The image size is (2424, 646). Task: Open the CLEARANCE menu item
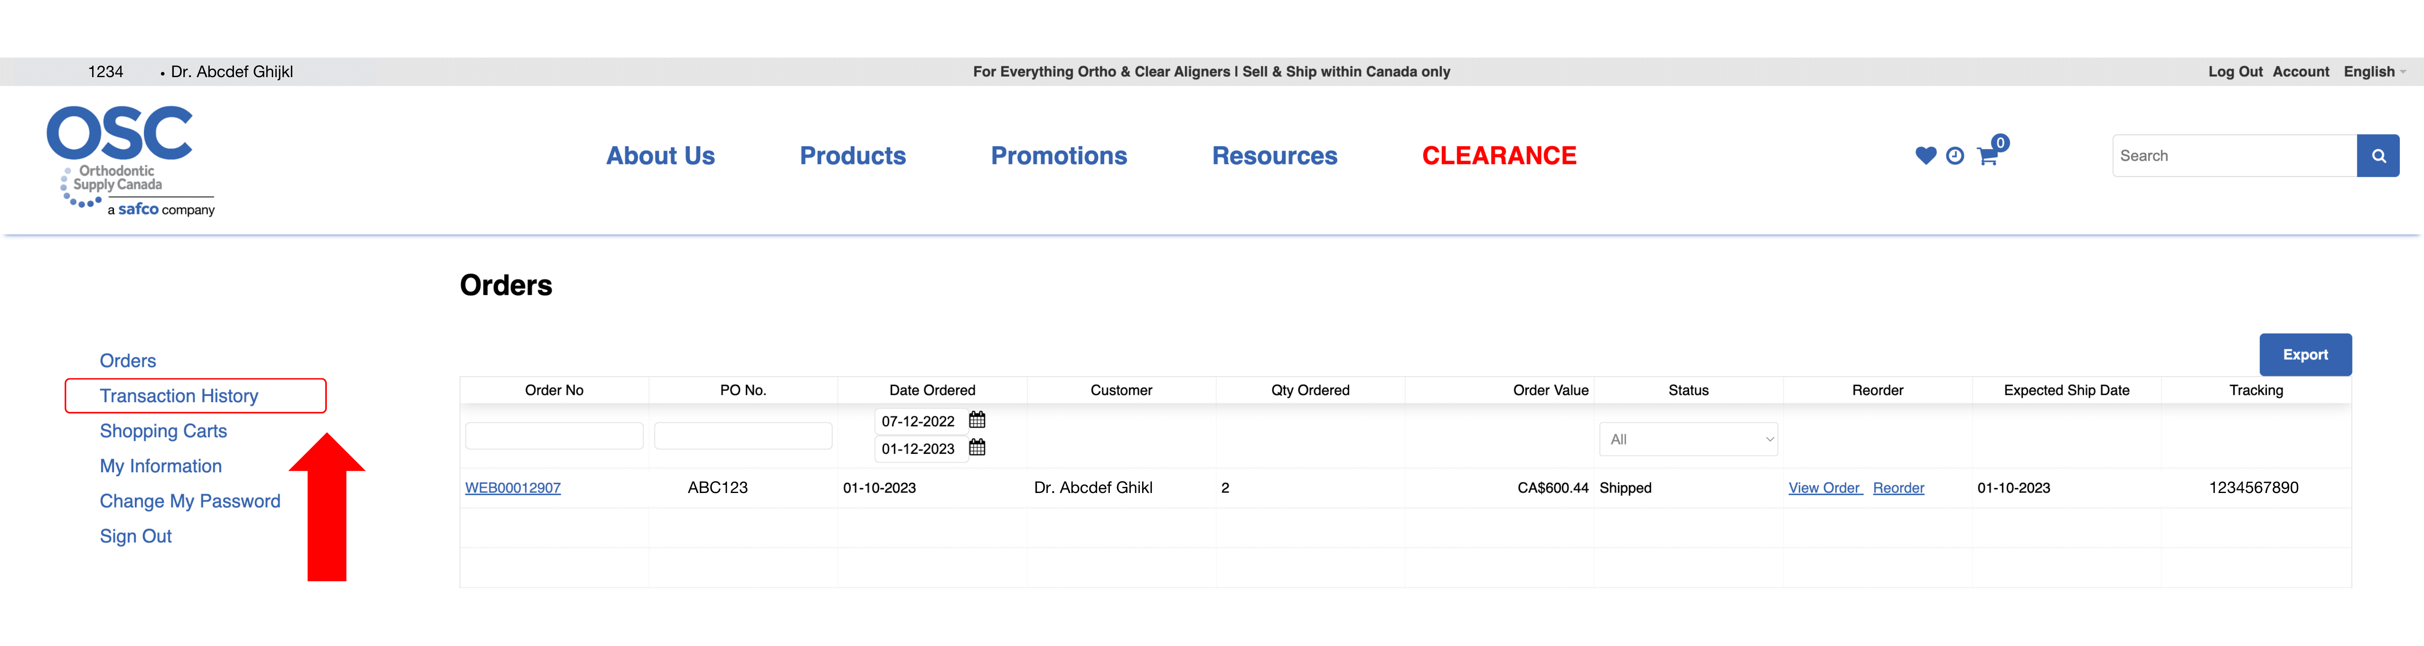[1498, 156]
